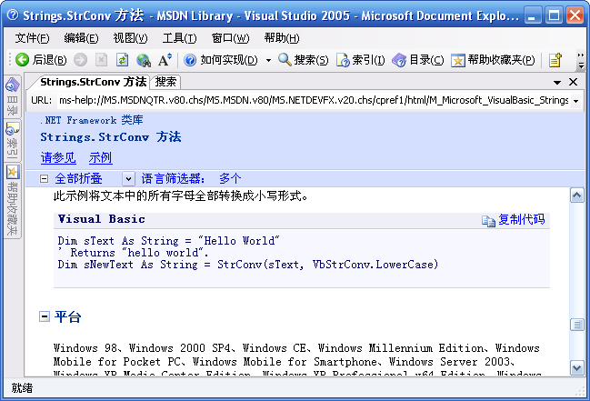Click the 全部折叠 link text
Image resolution: width=590 pixels, height=401 pixels.
[78, 178]
